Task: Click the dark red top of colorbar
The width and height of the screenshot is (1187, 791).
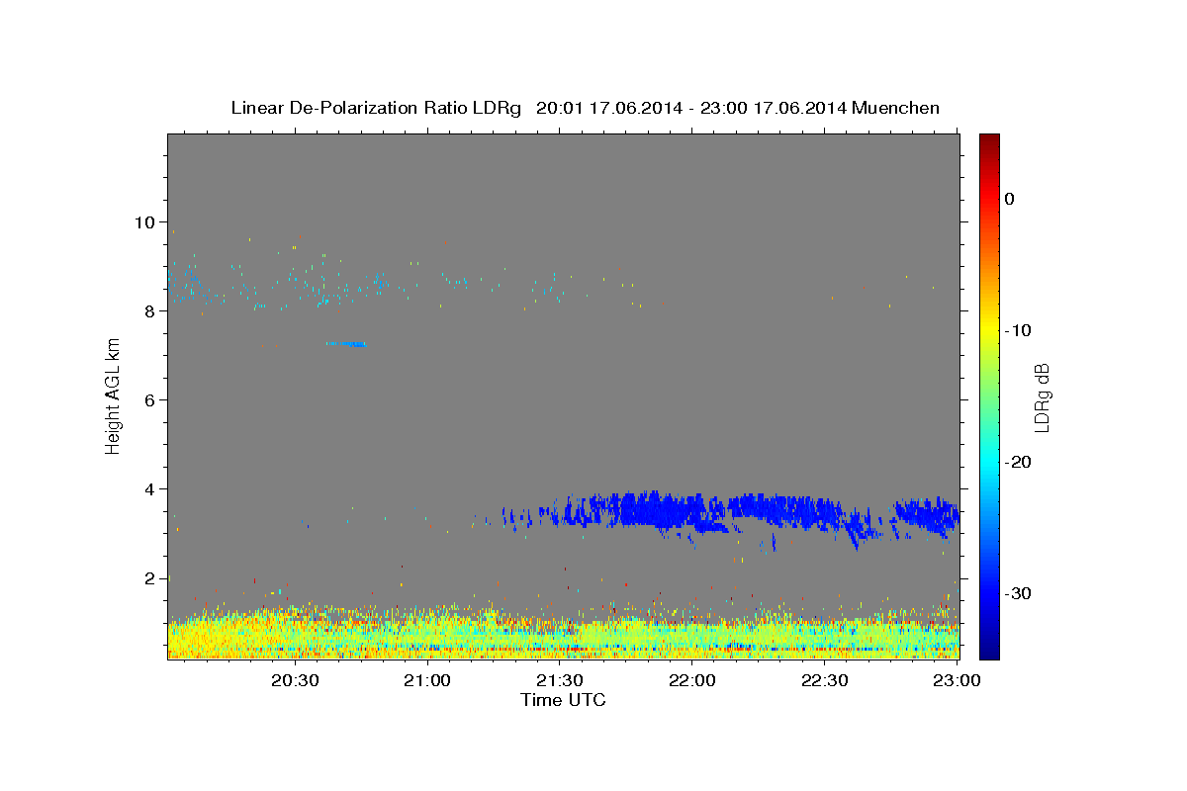Action: pos(989,140)
